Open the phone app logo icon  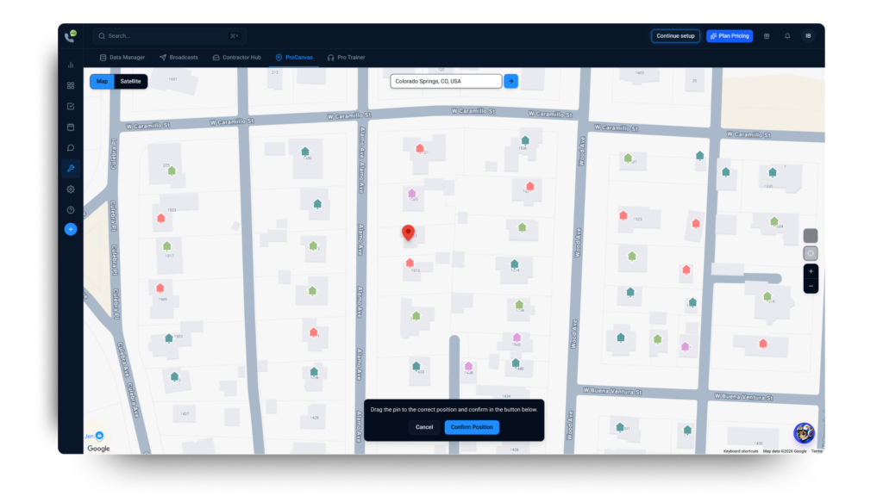click(71, 36)
